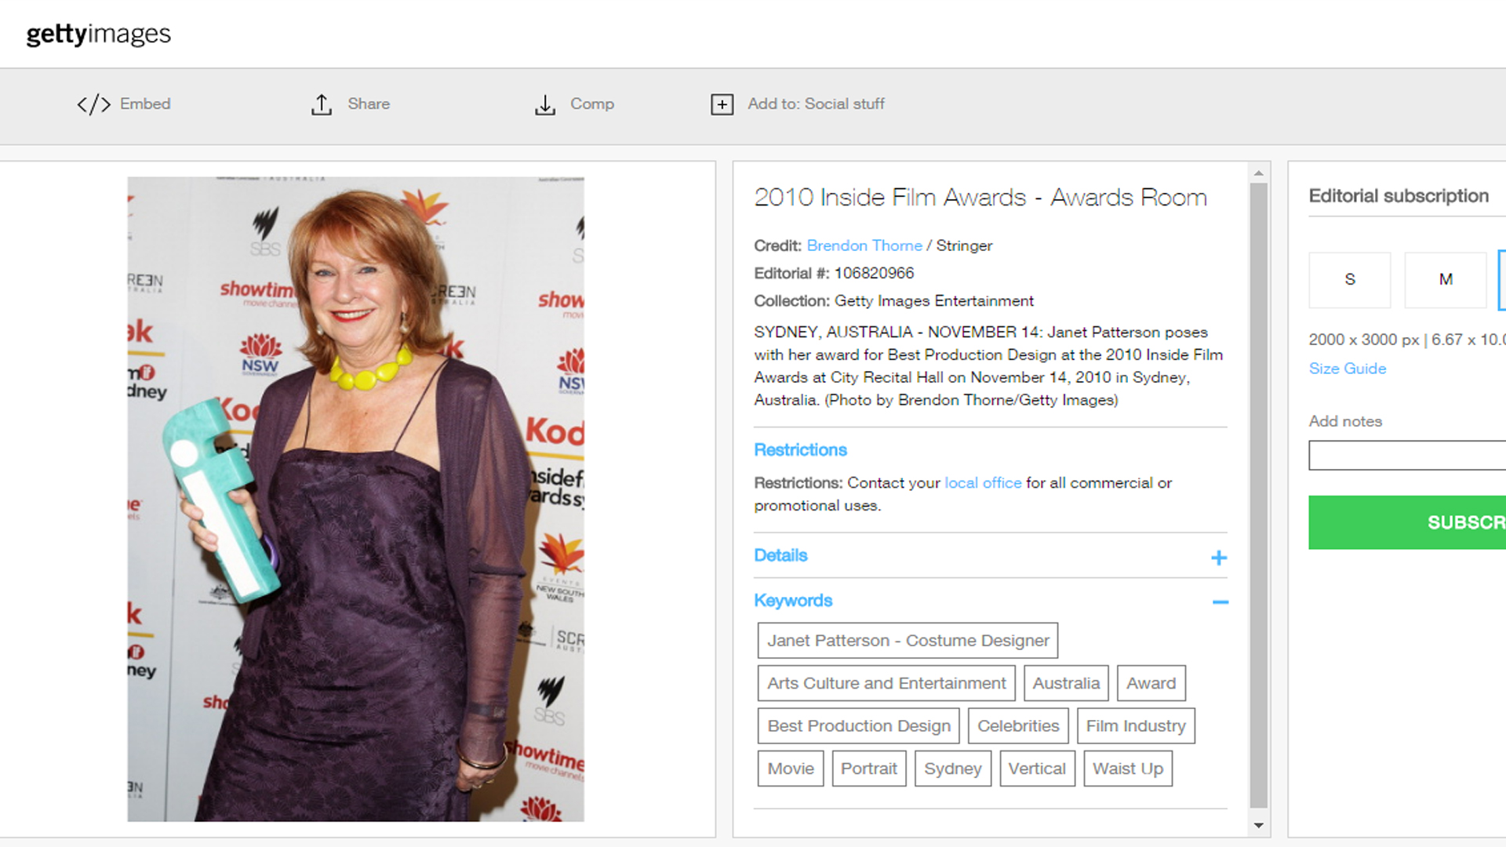The image size is (1506, 847).
Task: Select the Best Production Design keyword
Action: (858, 726)
